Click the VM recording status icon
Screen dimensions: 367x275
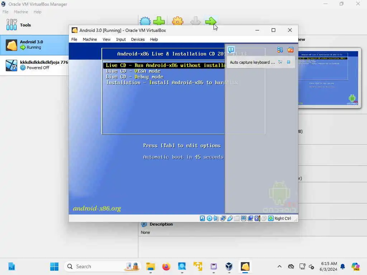point(250,218)
